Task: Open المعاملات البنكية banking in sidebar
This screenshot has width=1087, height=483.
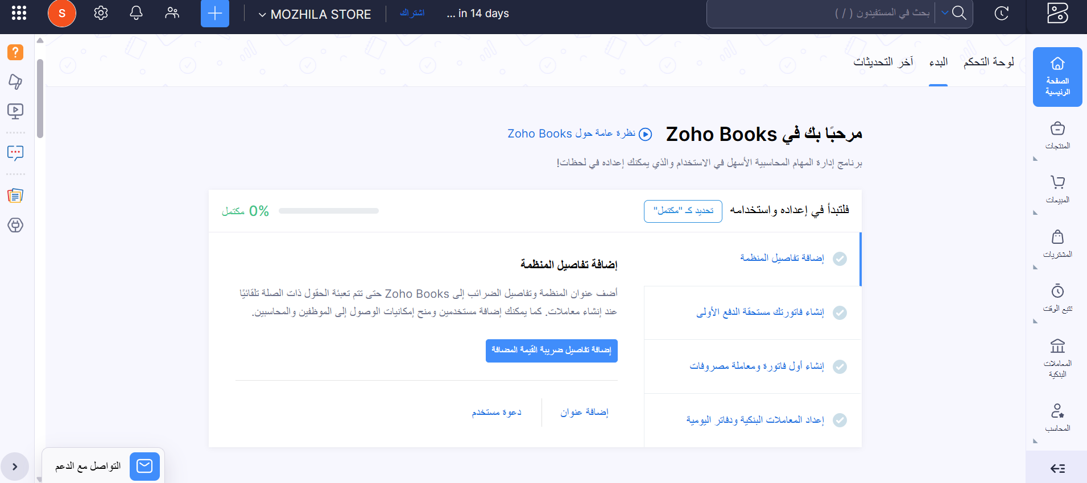Action: pos(1057,357)
